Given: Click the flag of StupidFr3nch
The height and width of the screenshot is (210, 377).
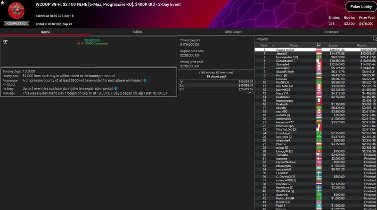Looking at the screenshot, I should coord(319,72).
